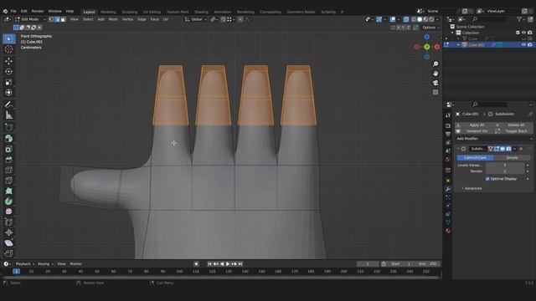Open the File menu
Image resolution: width=536 pixels, height=301 pixels.
point(13,11)
